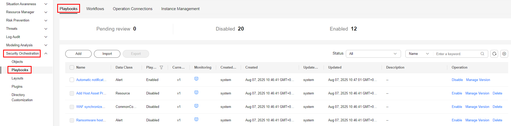Open Layouts in the sidebar

[17, 78]
